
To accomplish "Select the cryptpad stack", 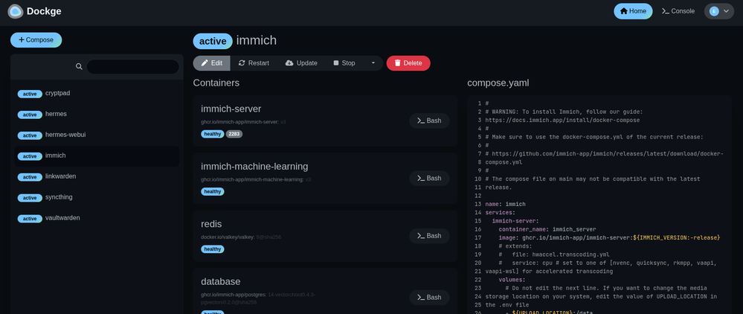I will [x=97, y=94].
